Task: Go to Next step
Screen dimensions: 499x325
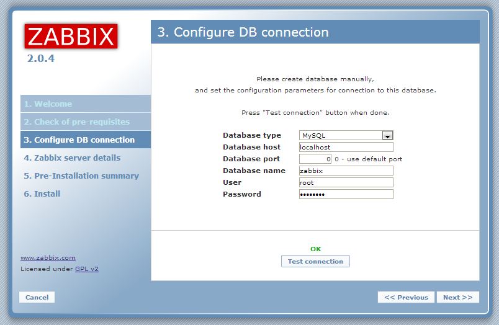Action: pos(457,297)
